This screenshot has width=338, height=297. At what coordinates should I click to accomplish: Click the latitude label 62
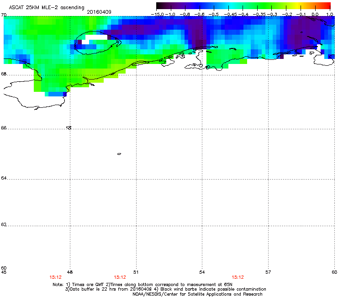coord(4,224)
